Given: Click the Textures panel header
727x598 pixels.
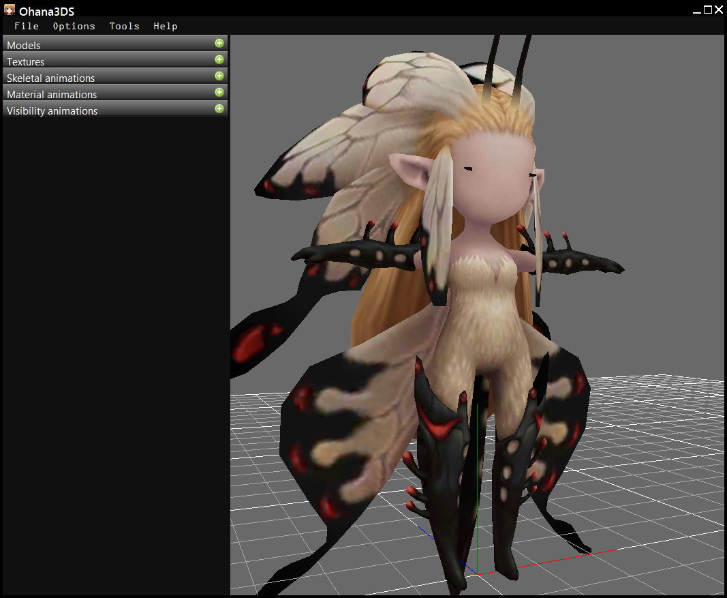Looking at the screenshot, I should (115, 60).
